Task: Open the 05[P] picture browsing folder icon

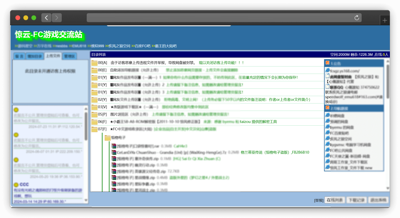Action: pyautogui.click(x=94, y=114)
